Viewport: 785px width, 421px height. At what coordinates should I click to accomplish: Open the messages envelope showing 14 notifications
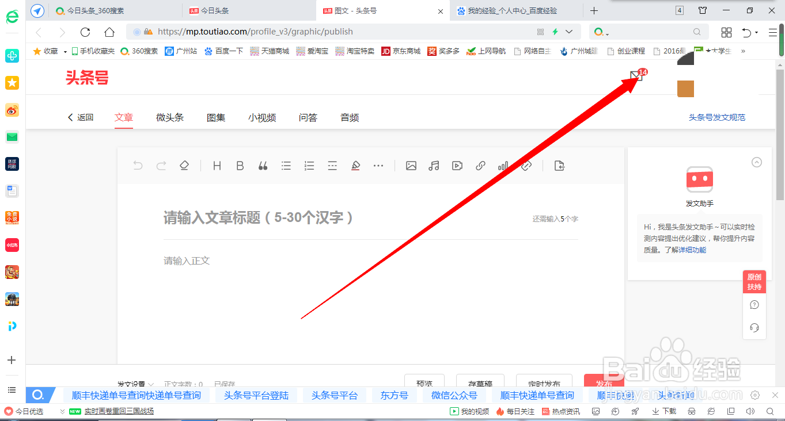tap(635, 75)
